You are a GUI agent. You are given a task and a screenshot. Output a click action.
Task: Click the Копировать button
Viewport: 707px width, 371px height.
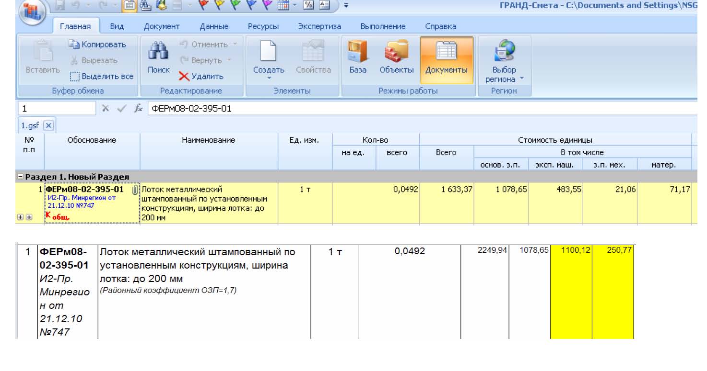tap(97, 45)
